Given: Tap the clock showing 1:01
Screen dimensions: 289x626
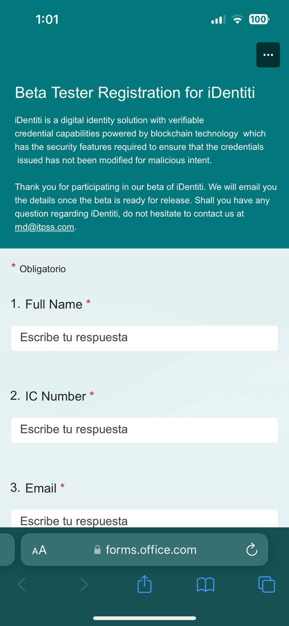Looking at the screenshot, I should click(x=47, y=20).
